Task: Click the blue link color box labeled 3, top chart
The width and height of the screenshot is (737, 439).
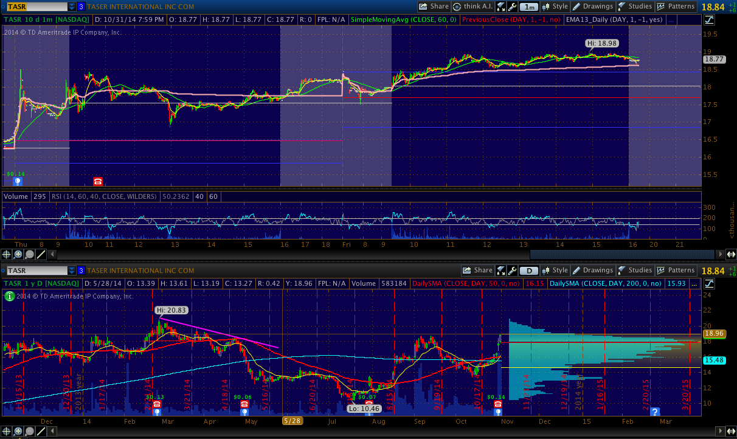Action: [x=81, y=7]
